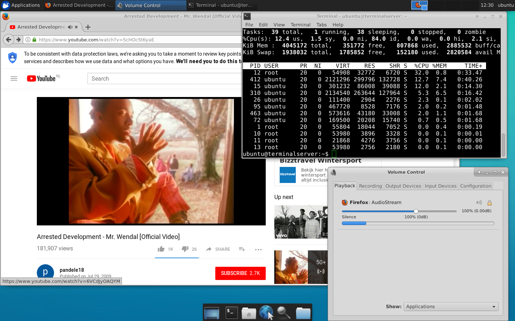Launch the web browser globe dock icon
515x321 pixels.
(x=266, y=312)
